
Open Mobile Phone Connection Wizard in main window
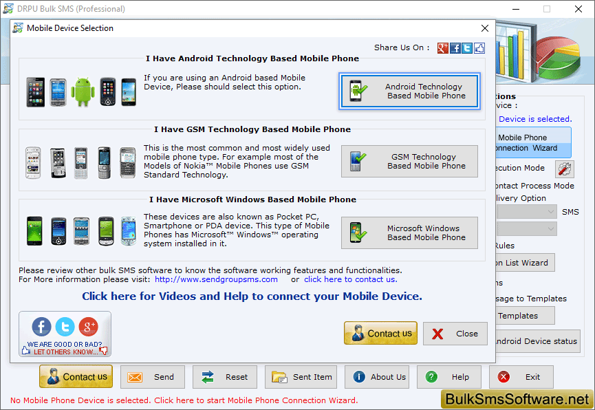click(533, 142)
